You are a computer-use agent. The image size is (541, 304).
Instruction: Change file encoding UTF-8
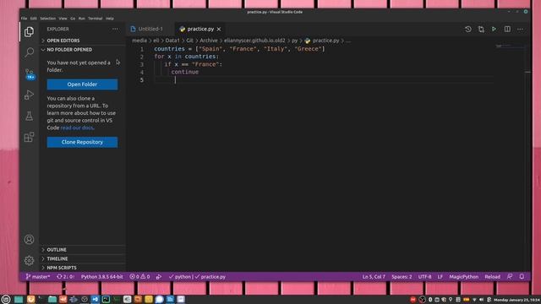(x=424, y=276)
